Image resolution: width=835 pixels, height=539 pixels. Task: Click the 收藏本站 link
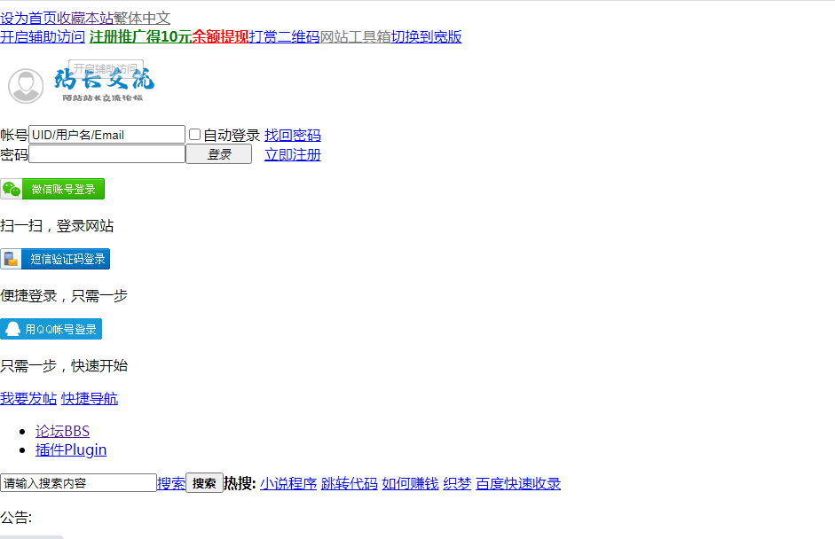(x=85, y=18)
